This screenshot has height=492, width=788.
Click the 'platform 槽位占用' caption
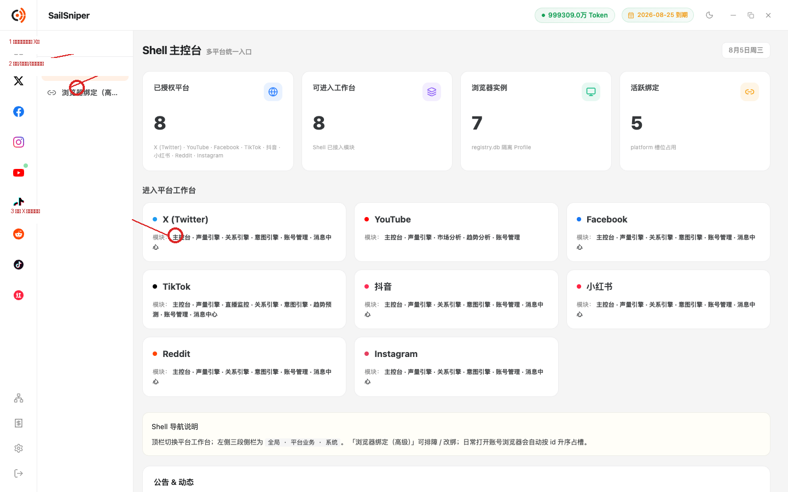(653, 148)
